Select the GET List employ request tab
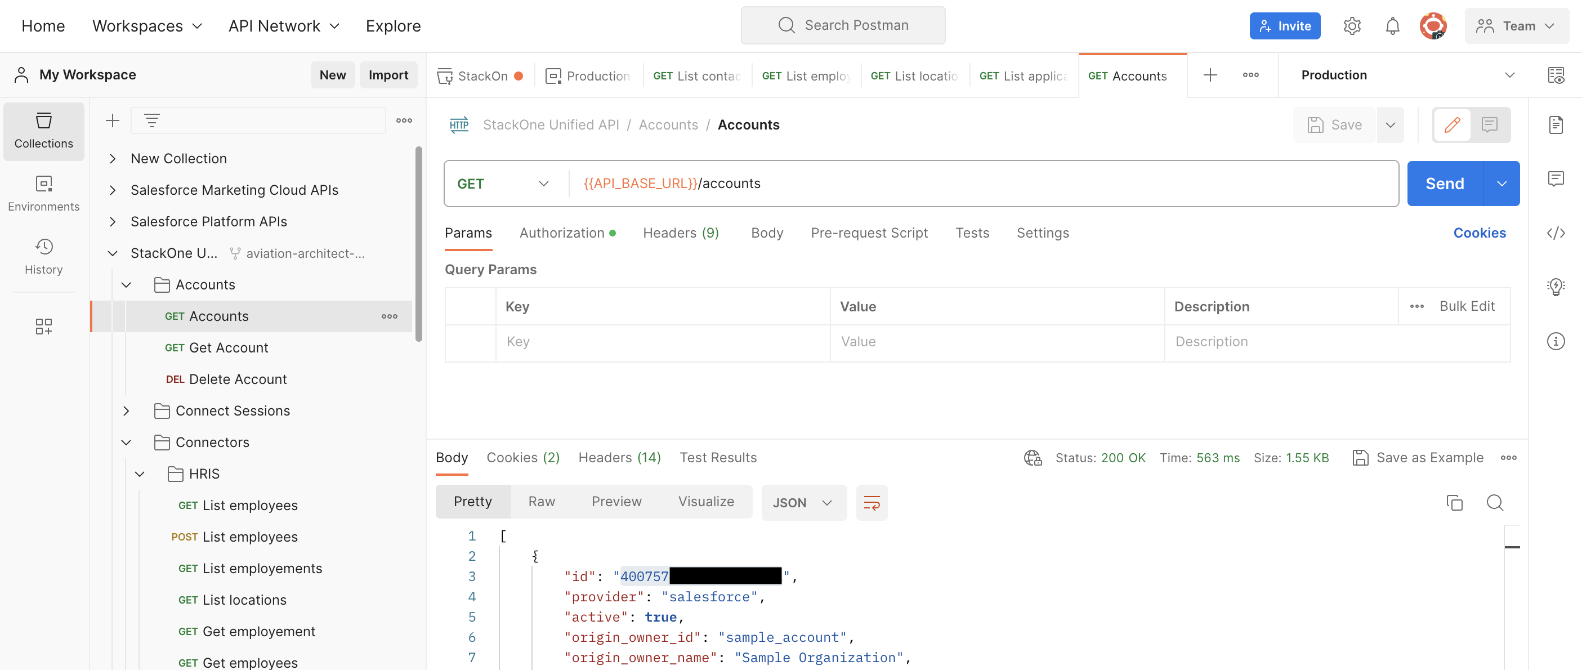This screenshot has height=670, width=1582. (x=806, y=75)
